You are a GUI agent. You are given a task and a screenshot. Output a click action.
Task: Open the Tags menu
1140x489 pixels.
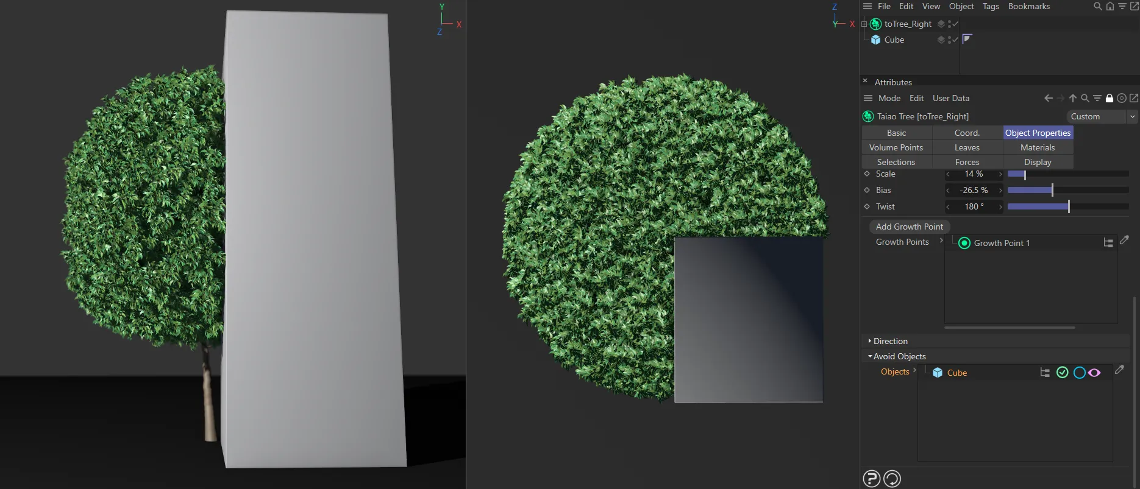tap(991, 7)
